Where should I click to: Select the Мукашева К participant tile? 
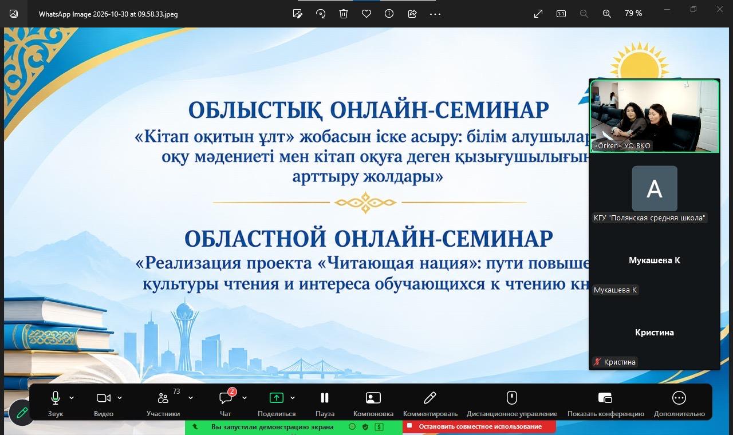point(655,261)
